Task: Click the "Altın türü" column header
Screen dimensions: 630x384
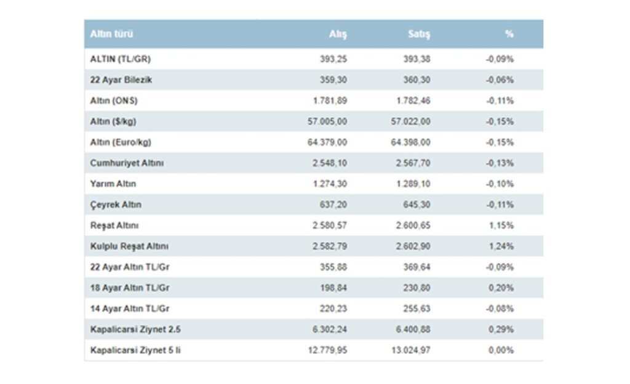Action: (111, 34)
